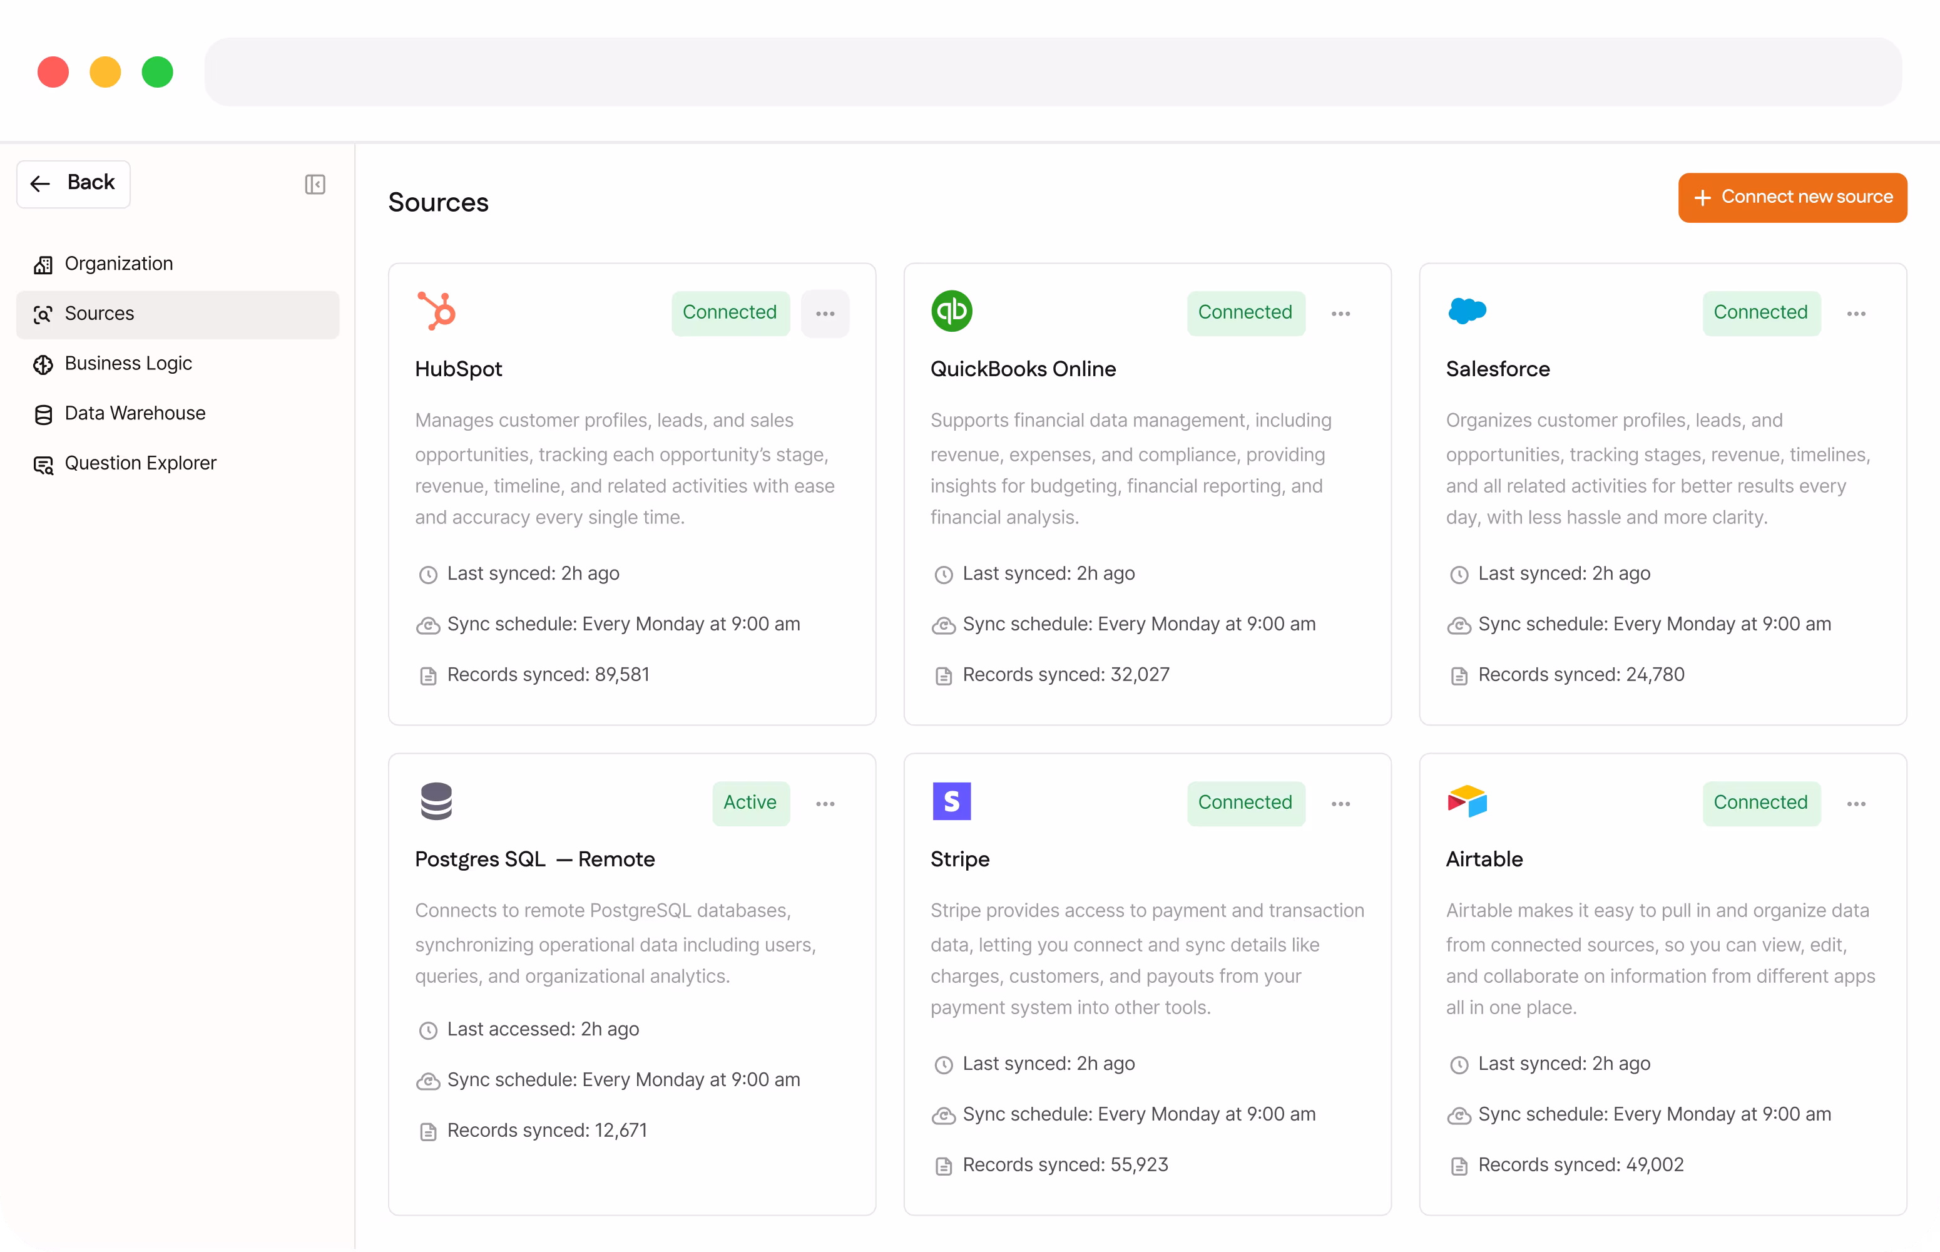Go to Organization in the sidebar

pyautogui.click(x=177, y=264)
